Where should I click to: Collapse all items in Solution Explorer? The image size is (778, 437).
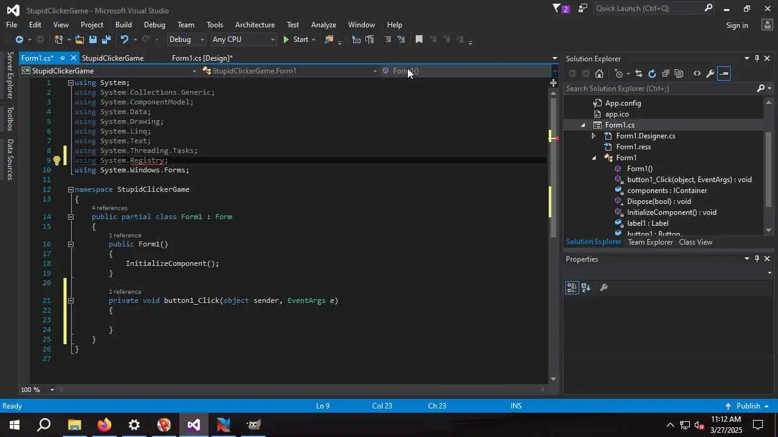(x=666, y=73)
